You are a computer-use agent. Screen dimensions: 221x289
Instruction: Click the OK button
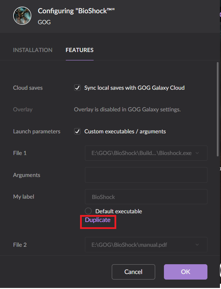pyautogui.click(x=186, y=272)
